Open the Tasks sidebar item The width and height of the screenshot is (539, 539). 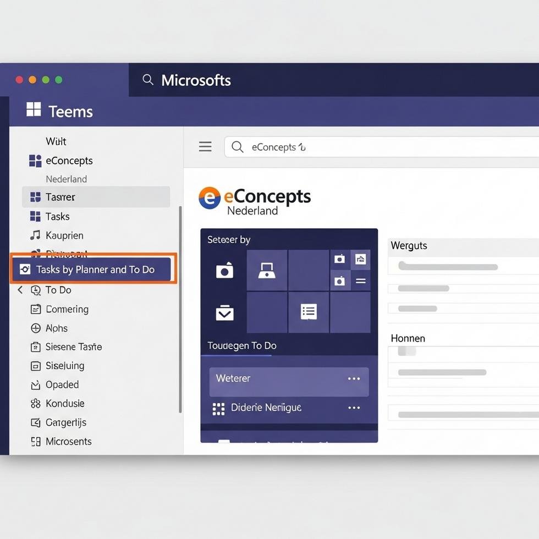(57, 216)
